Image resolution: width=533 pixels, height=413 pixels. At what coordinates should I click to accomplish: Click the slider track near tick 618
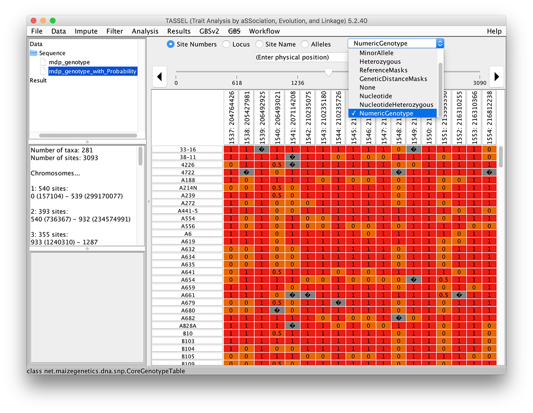237,71
